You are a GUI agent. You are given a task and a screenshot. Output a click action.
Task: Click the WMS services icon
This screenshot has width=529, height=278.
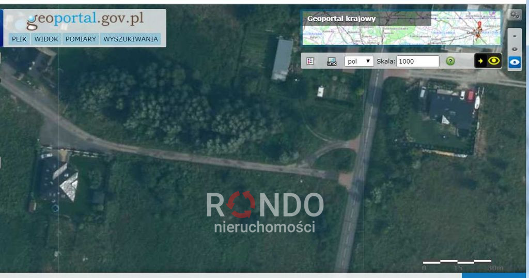click(x=332, y=61)
